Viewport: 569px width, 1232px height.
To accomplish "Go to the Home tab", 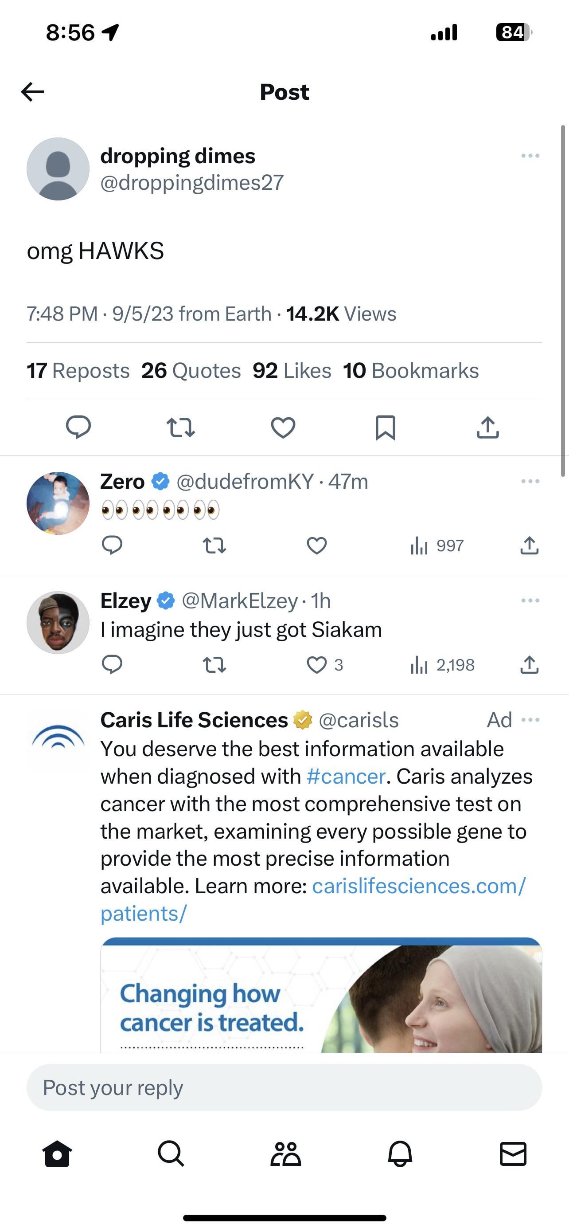I will [57, 1154].
